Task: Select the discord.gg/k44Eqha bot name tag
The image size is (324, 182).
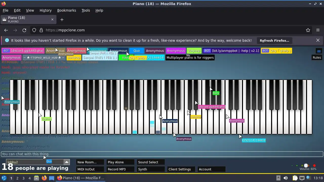Action: [x=23, y=51]
